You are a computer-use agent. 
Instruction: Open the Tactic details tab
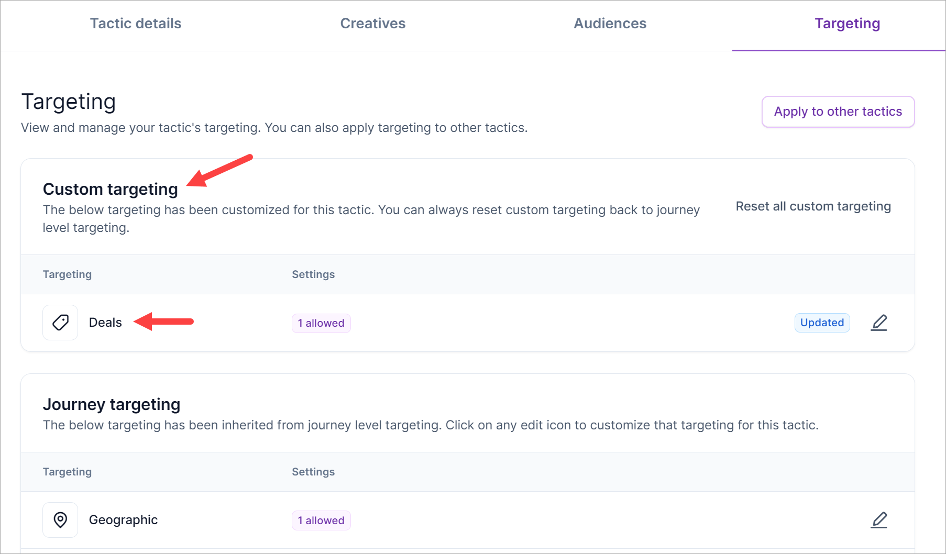136,24
